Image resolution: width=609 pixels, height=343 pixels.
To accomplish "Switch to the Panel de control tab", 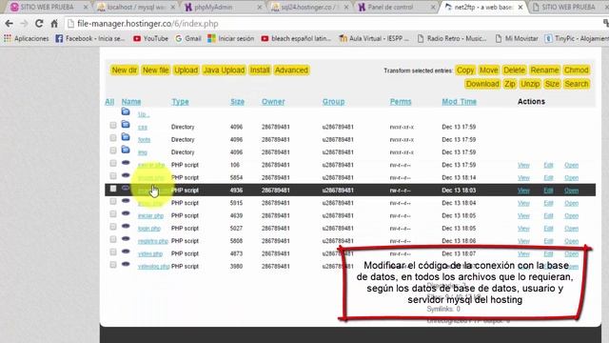I will click(x=396, y=7).
